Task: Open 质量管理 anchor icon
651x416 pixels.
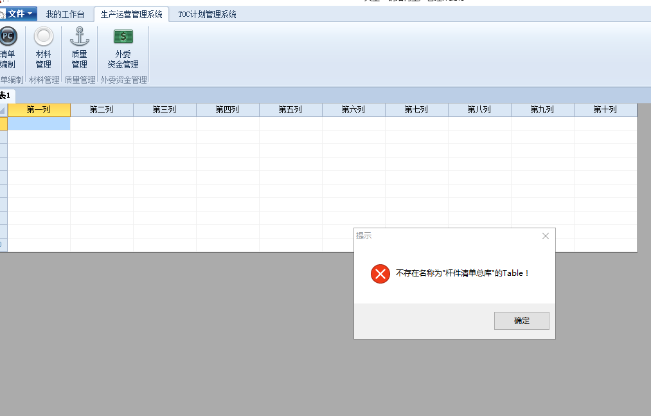Action: (79, 37)
